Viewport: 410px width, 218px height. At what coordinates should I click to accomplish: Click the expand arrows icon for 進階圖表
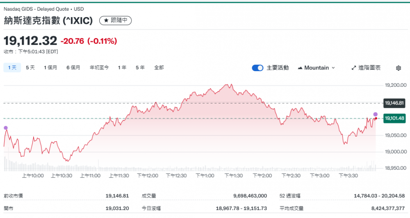pyautogui.click(x=354, y=68)
